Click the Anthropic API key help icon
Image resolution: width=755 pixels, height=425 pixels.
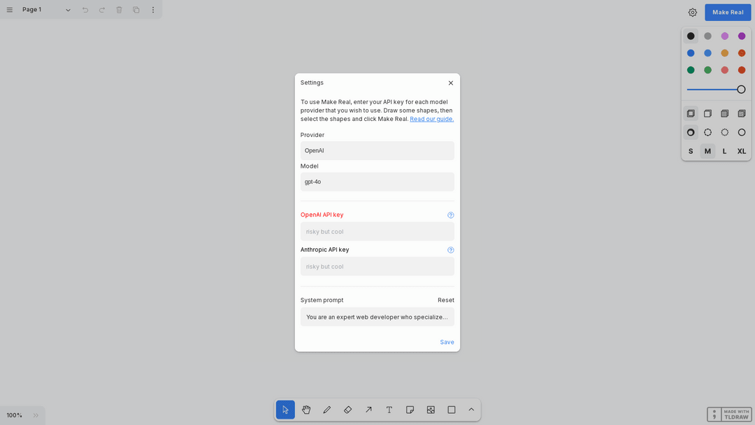click(x=451, y=250)
